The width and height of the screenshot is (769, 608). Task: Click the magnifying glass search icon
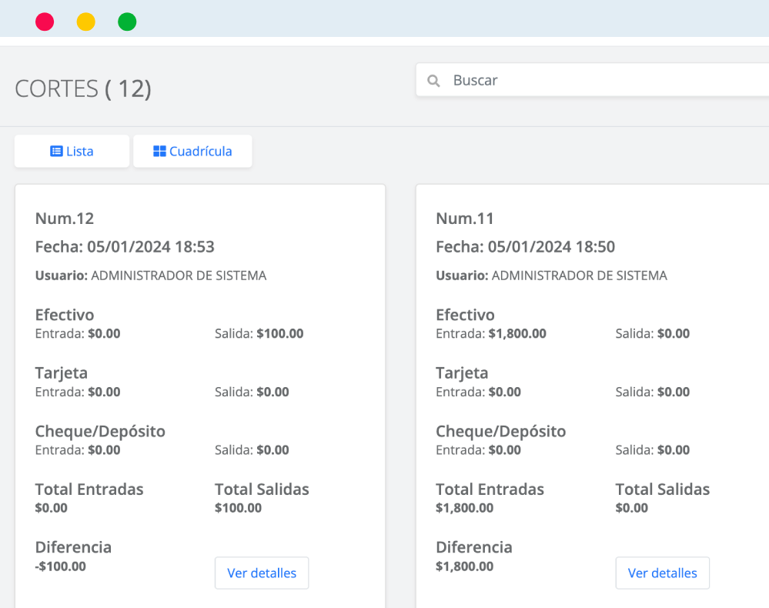[x=433, y=80]
